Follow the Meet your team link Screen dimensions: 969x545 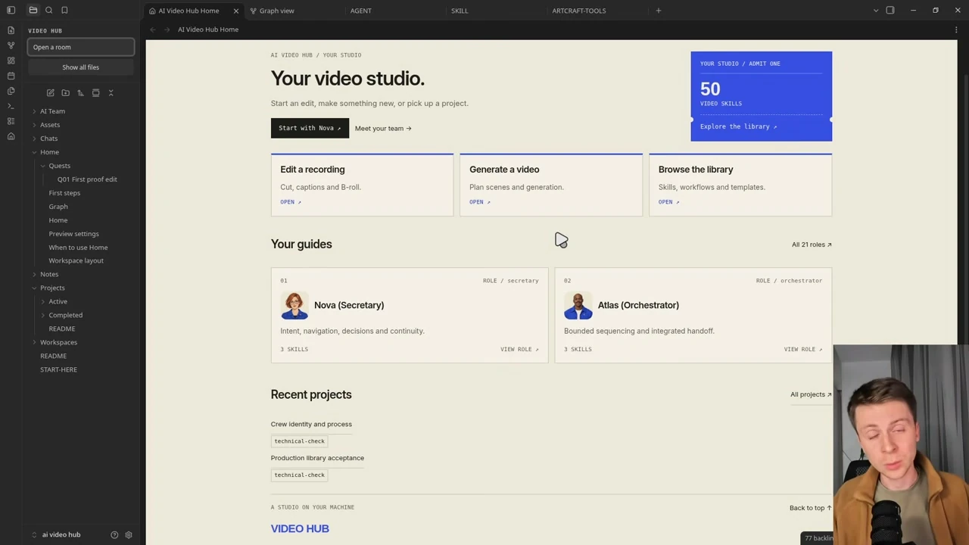point(383,129)
